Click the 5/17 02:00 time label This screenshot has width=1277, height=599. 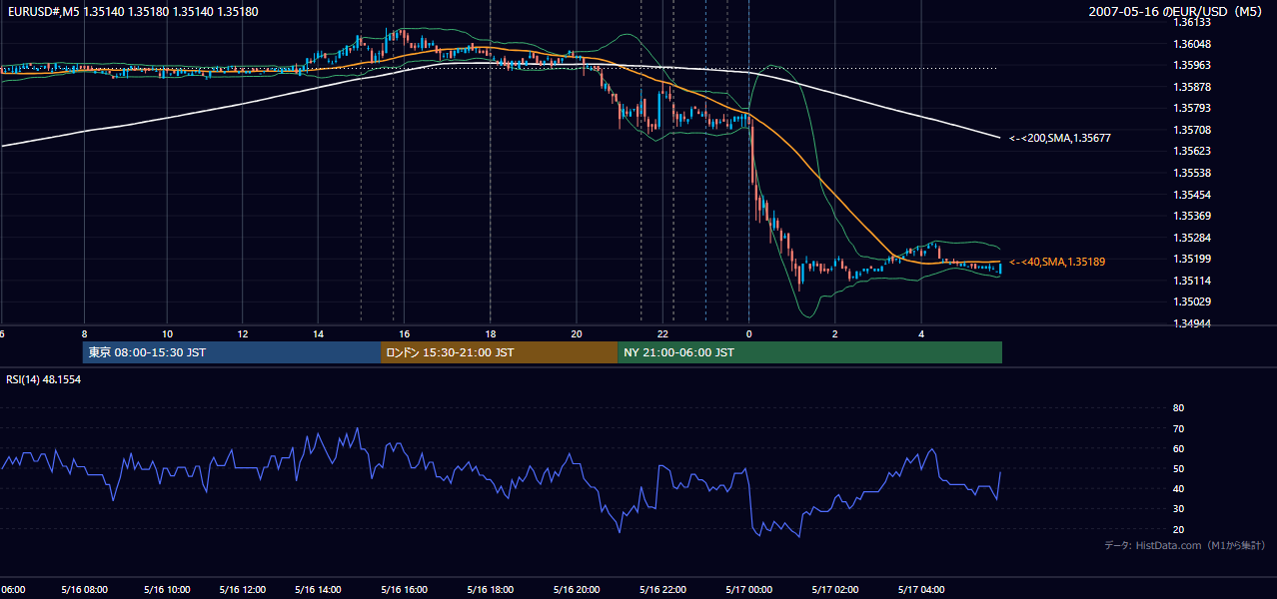(x=834, y=590)
